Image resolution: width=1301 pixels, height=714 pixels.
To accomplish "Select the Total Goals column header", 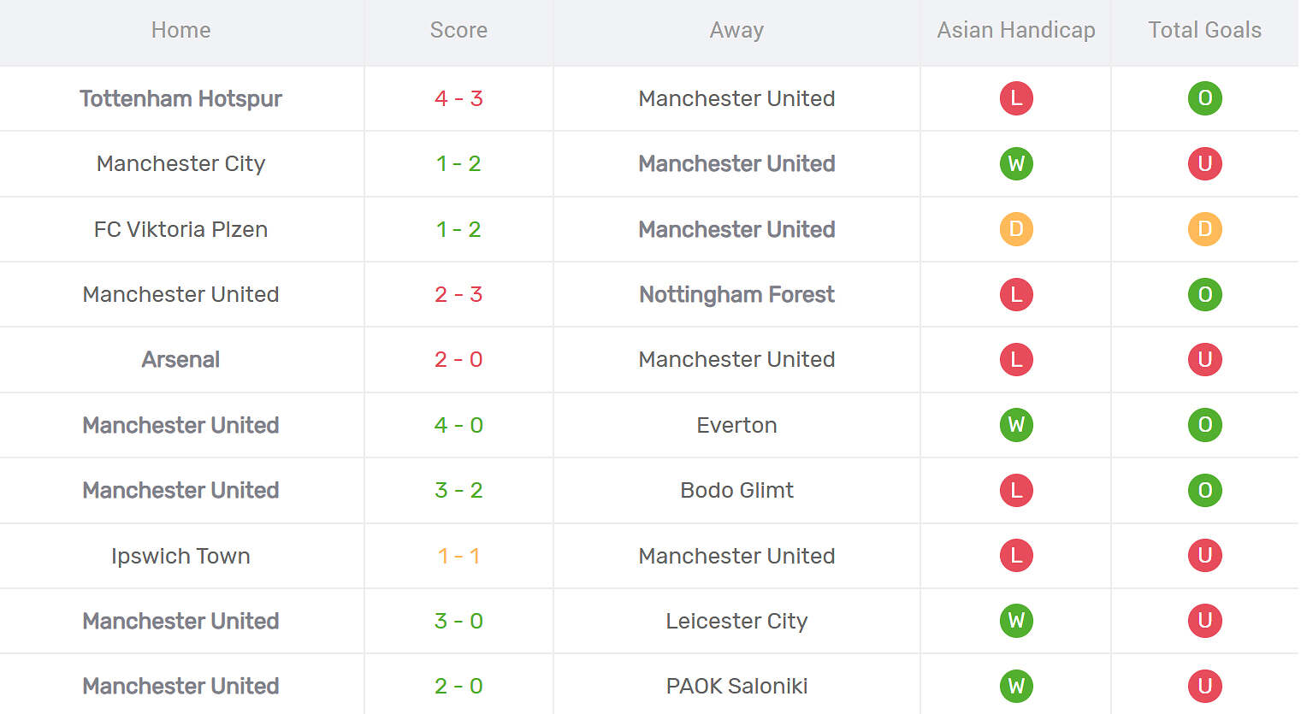I will point(1204,30).
